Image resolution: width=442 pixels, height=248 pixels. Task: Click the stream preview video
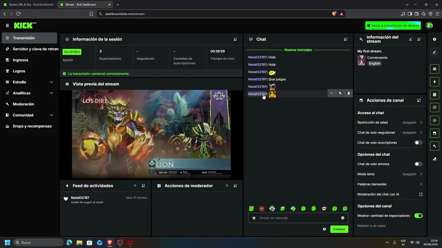(x=151, y=134)
